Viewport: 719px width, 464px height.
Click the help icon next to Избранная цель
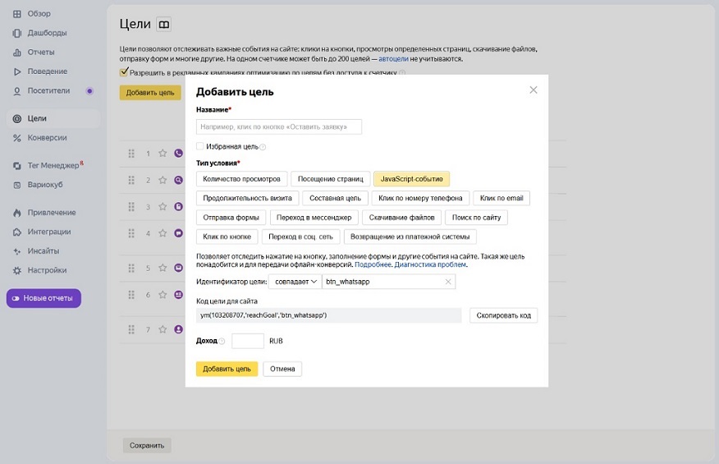[x=263, y=147]
